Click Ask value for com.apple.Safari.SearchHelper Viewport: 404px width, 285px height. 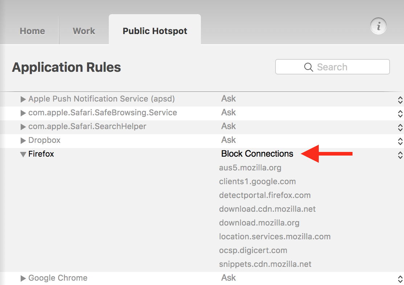pyautogui.click(x=228, y=126)
